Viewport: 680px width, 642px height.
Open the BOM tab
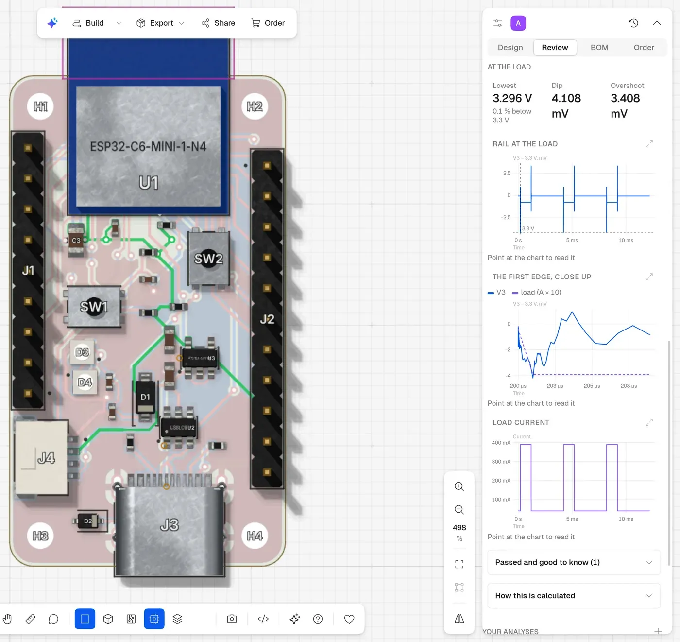coord(599,48)
